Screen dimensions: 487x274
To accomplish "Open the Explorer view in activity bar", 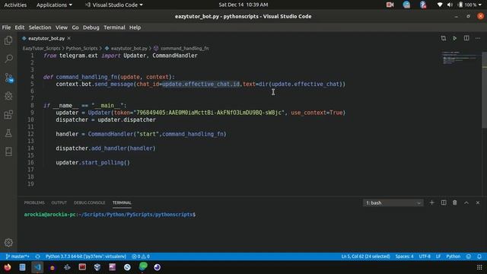I will pos(8,40).
